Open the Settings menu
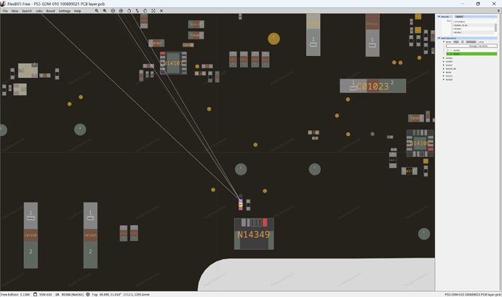 click(64, 11)
